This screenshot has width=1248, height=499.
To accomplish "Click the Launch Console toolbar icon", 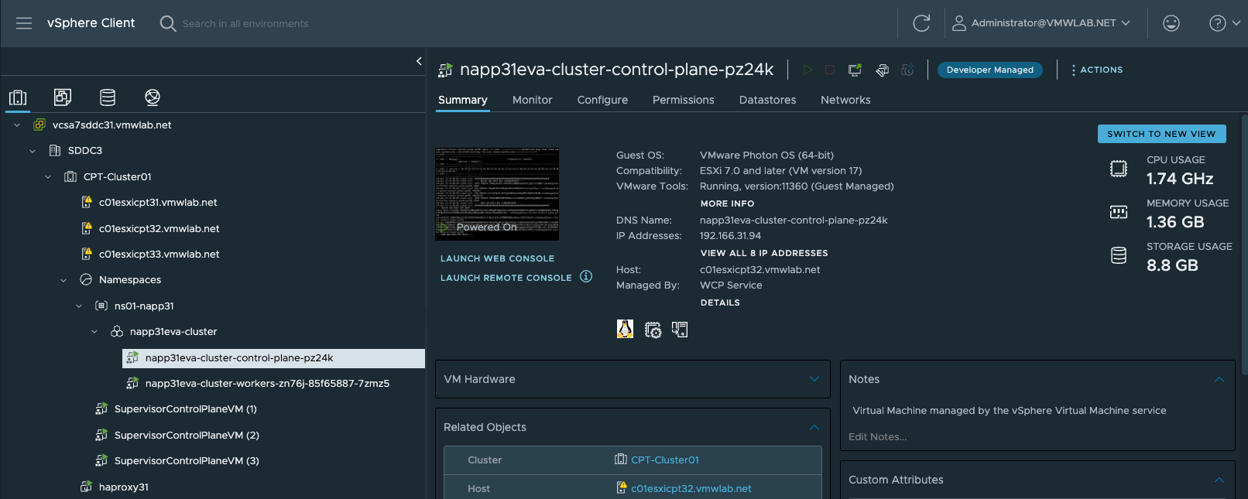I will (855, 70).
